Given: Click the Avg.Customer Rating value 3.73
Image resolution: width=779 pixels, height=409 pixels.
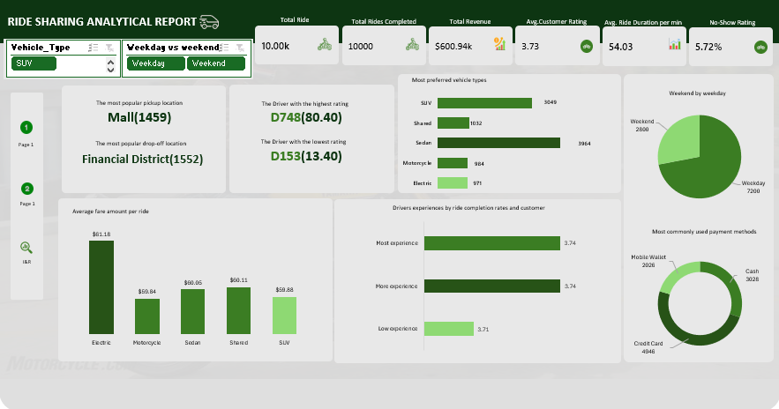Looking at the screenshot, I should 530,46.
